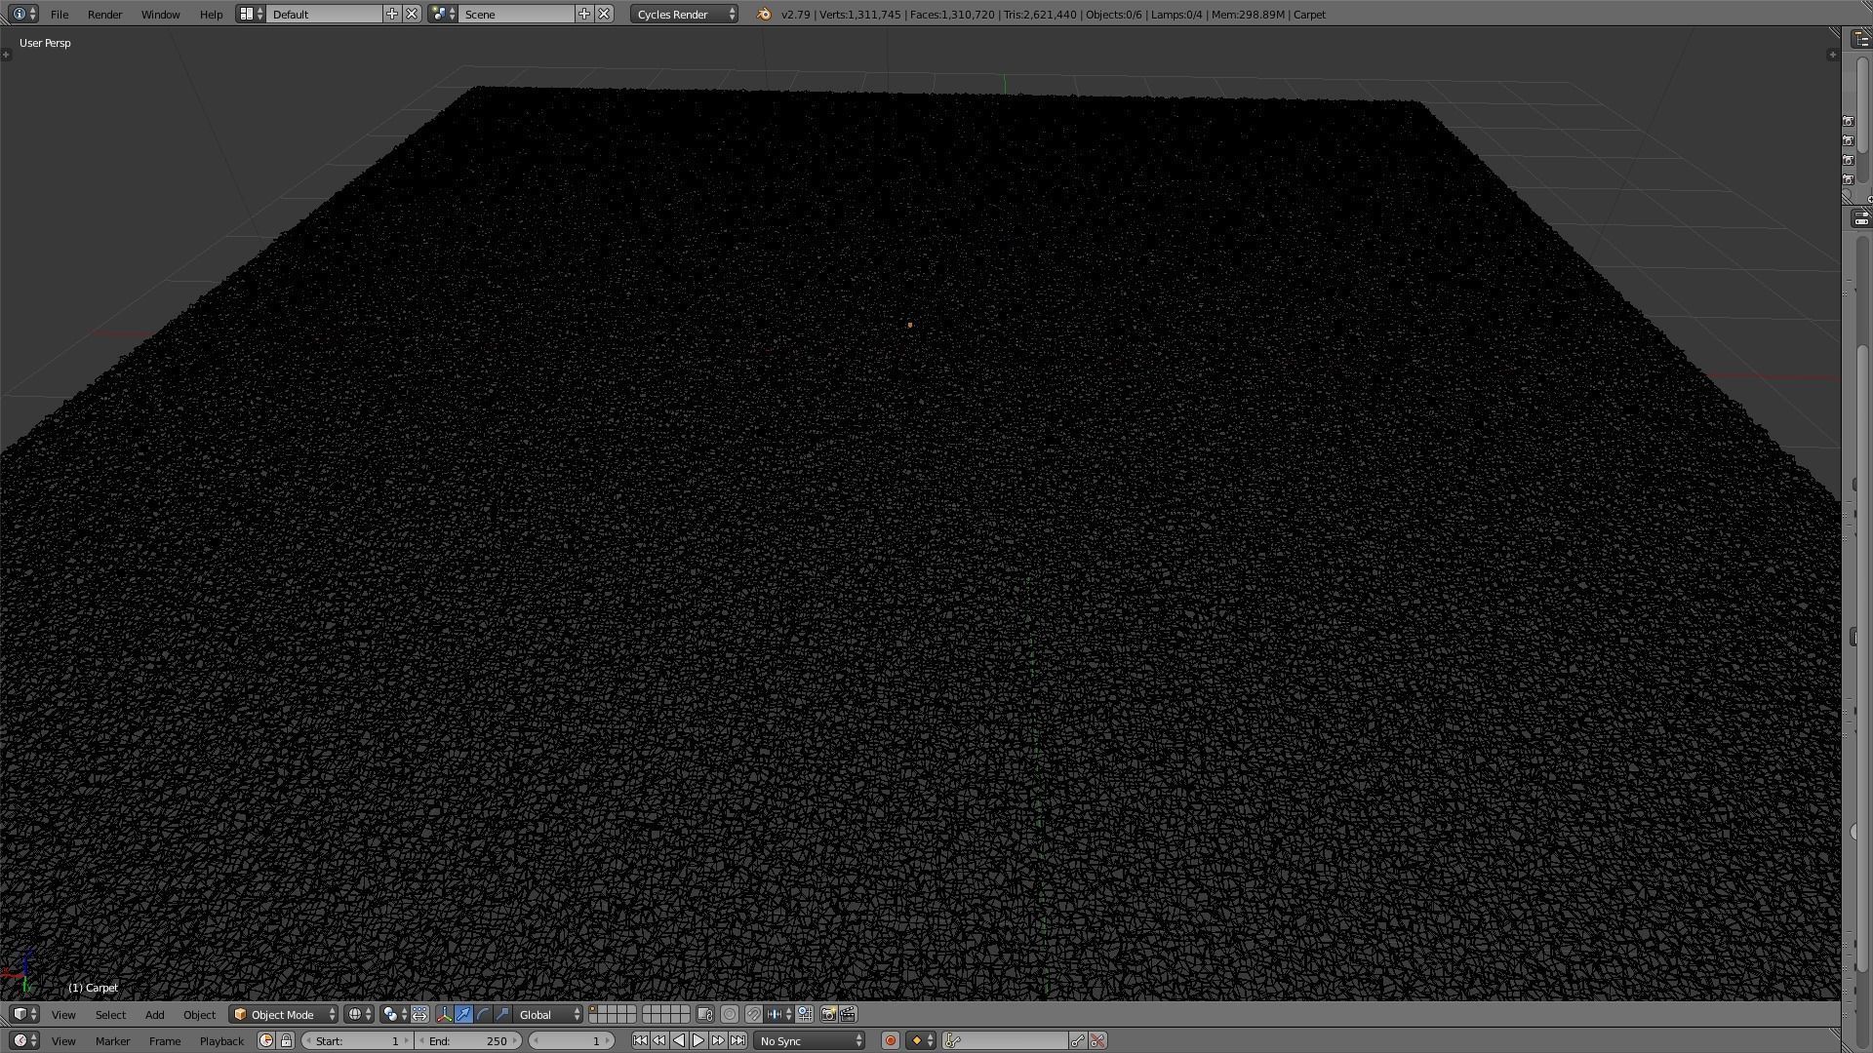Jump to next keyframe
The height and width of the screenshot is (1053, 1873).
718,1040
